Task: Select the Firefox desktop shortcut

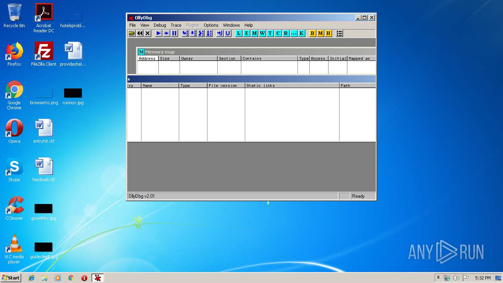Action: pos(14,54)
